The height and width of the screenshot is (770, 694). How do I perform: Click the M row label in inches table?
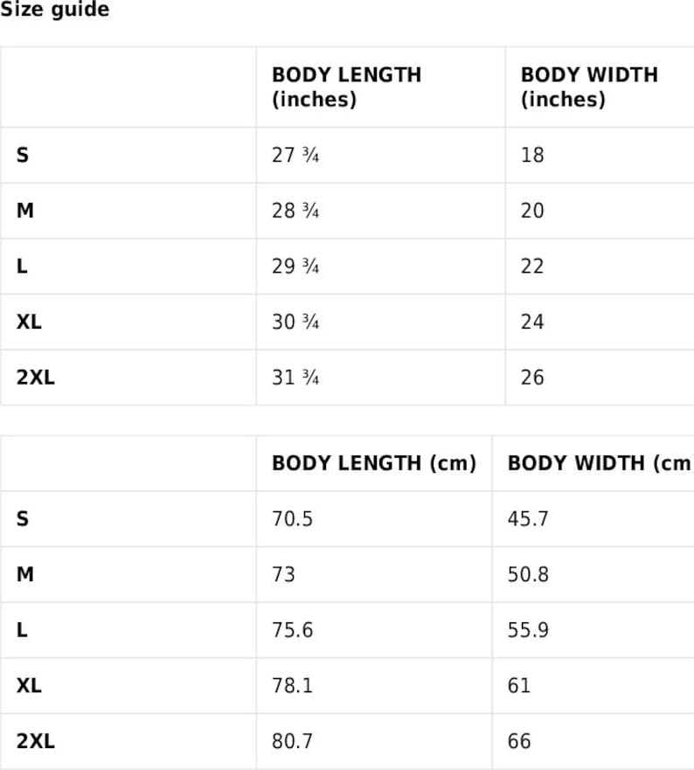[x=25, y=211]
